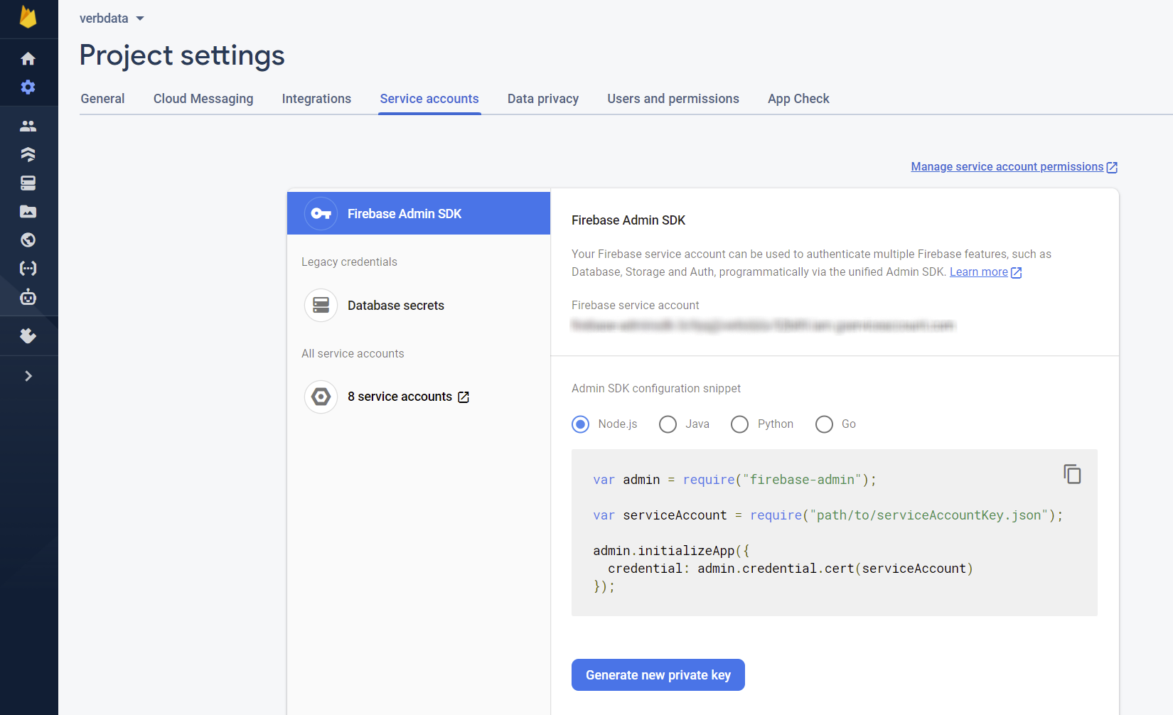Open Authentication users icon in sidebar
Viewport: 1173px width, 715px height.
click(x=28, y=126)
